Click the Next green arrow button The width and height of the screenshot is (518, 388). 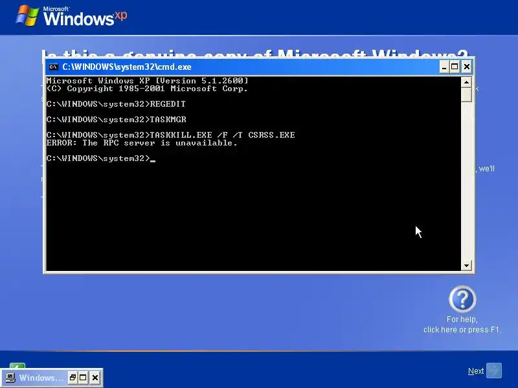(494, 371)
